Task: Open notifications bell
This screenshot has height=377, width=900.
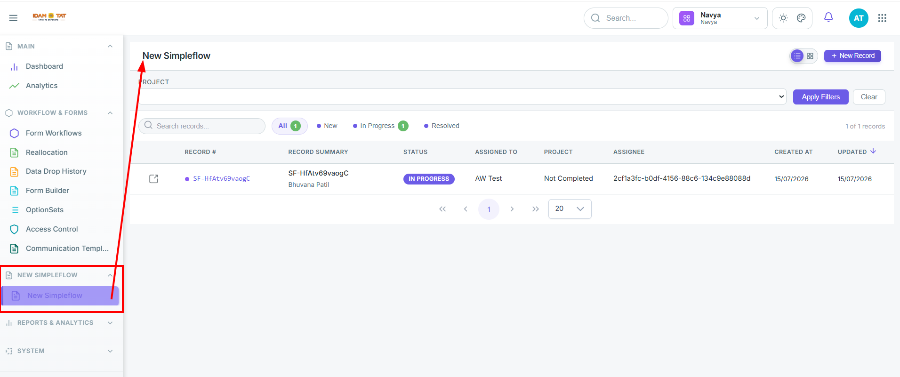Action: 828,17
